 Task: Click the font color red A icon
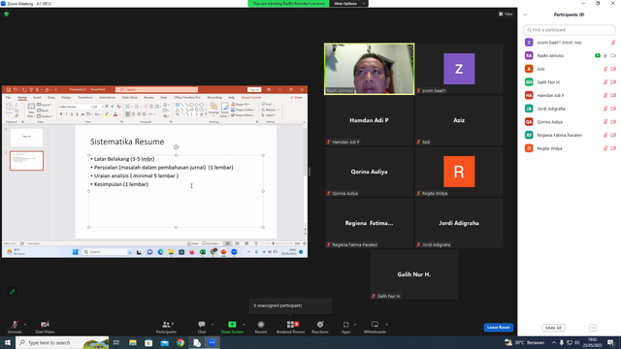pos(115,114)
